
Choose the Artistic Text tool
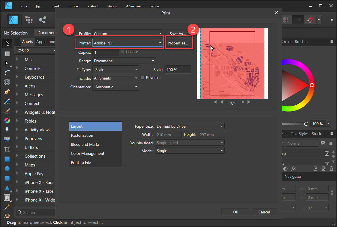tap(7, 197)
